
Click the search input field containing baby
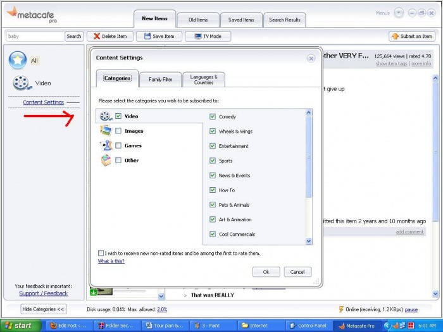[x=35, y=36]
